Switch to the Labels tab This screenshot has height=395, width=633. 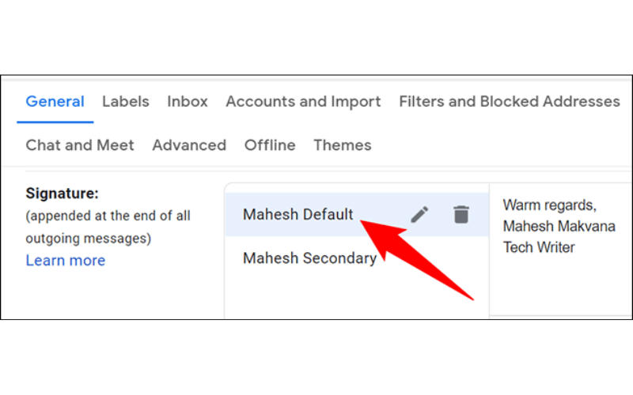[x=126, y=102]
